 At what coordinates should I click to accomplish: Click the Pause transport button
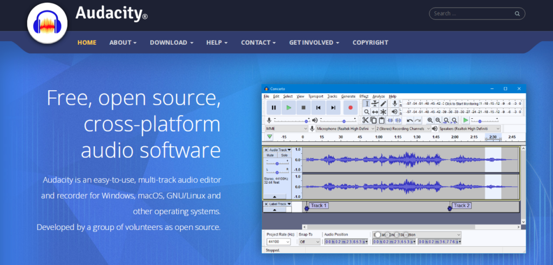pos(274,107)
